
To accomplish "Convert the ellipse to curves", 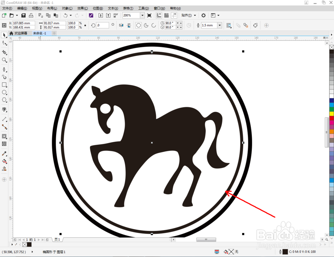I will tap(256, 25).
